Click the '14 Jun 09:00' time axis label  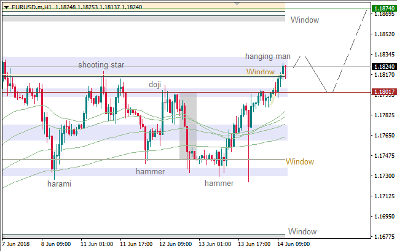click(x=292, y=244)
